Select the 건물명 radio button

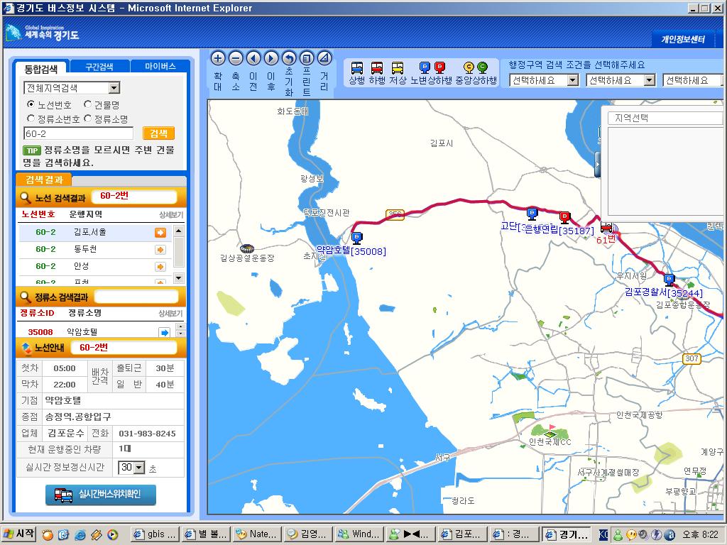point(87,104)
